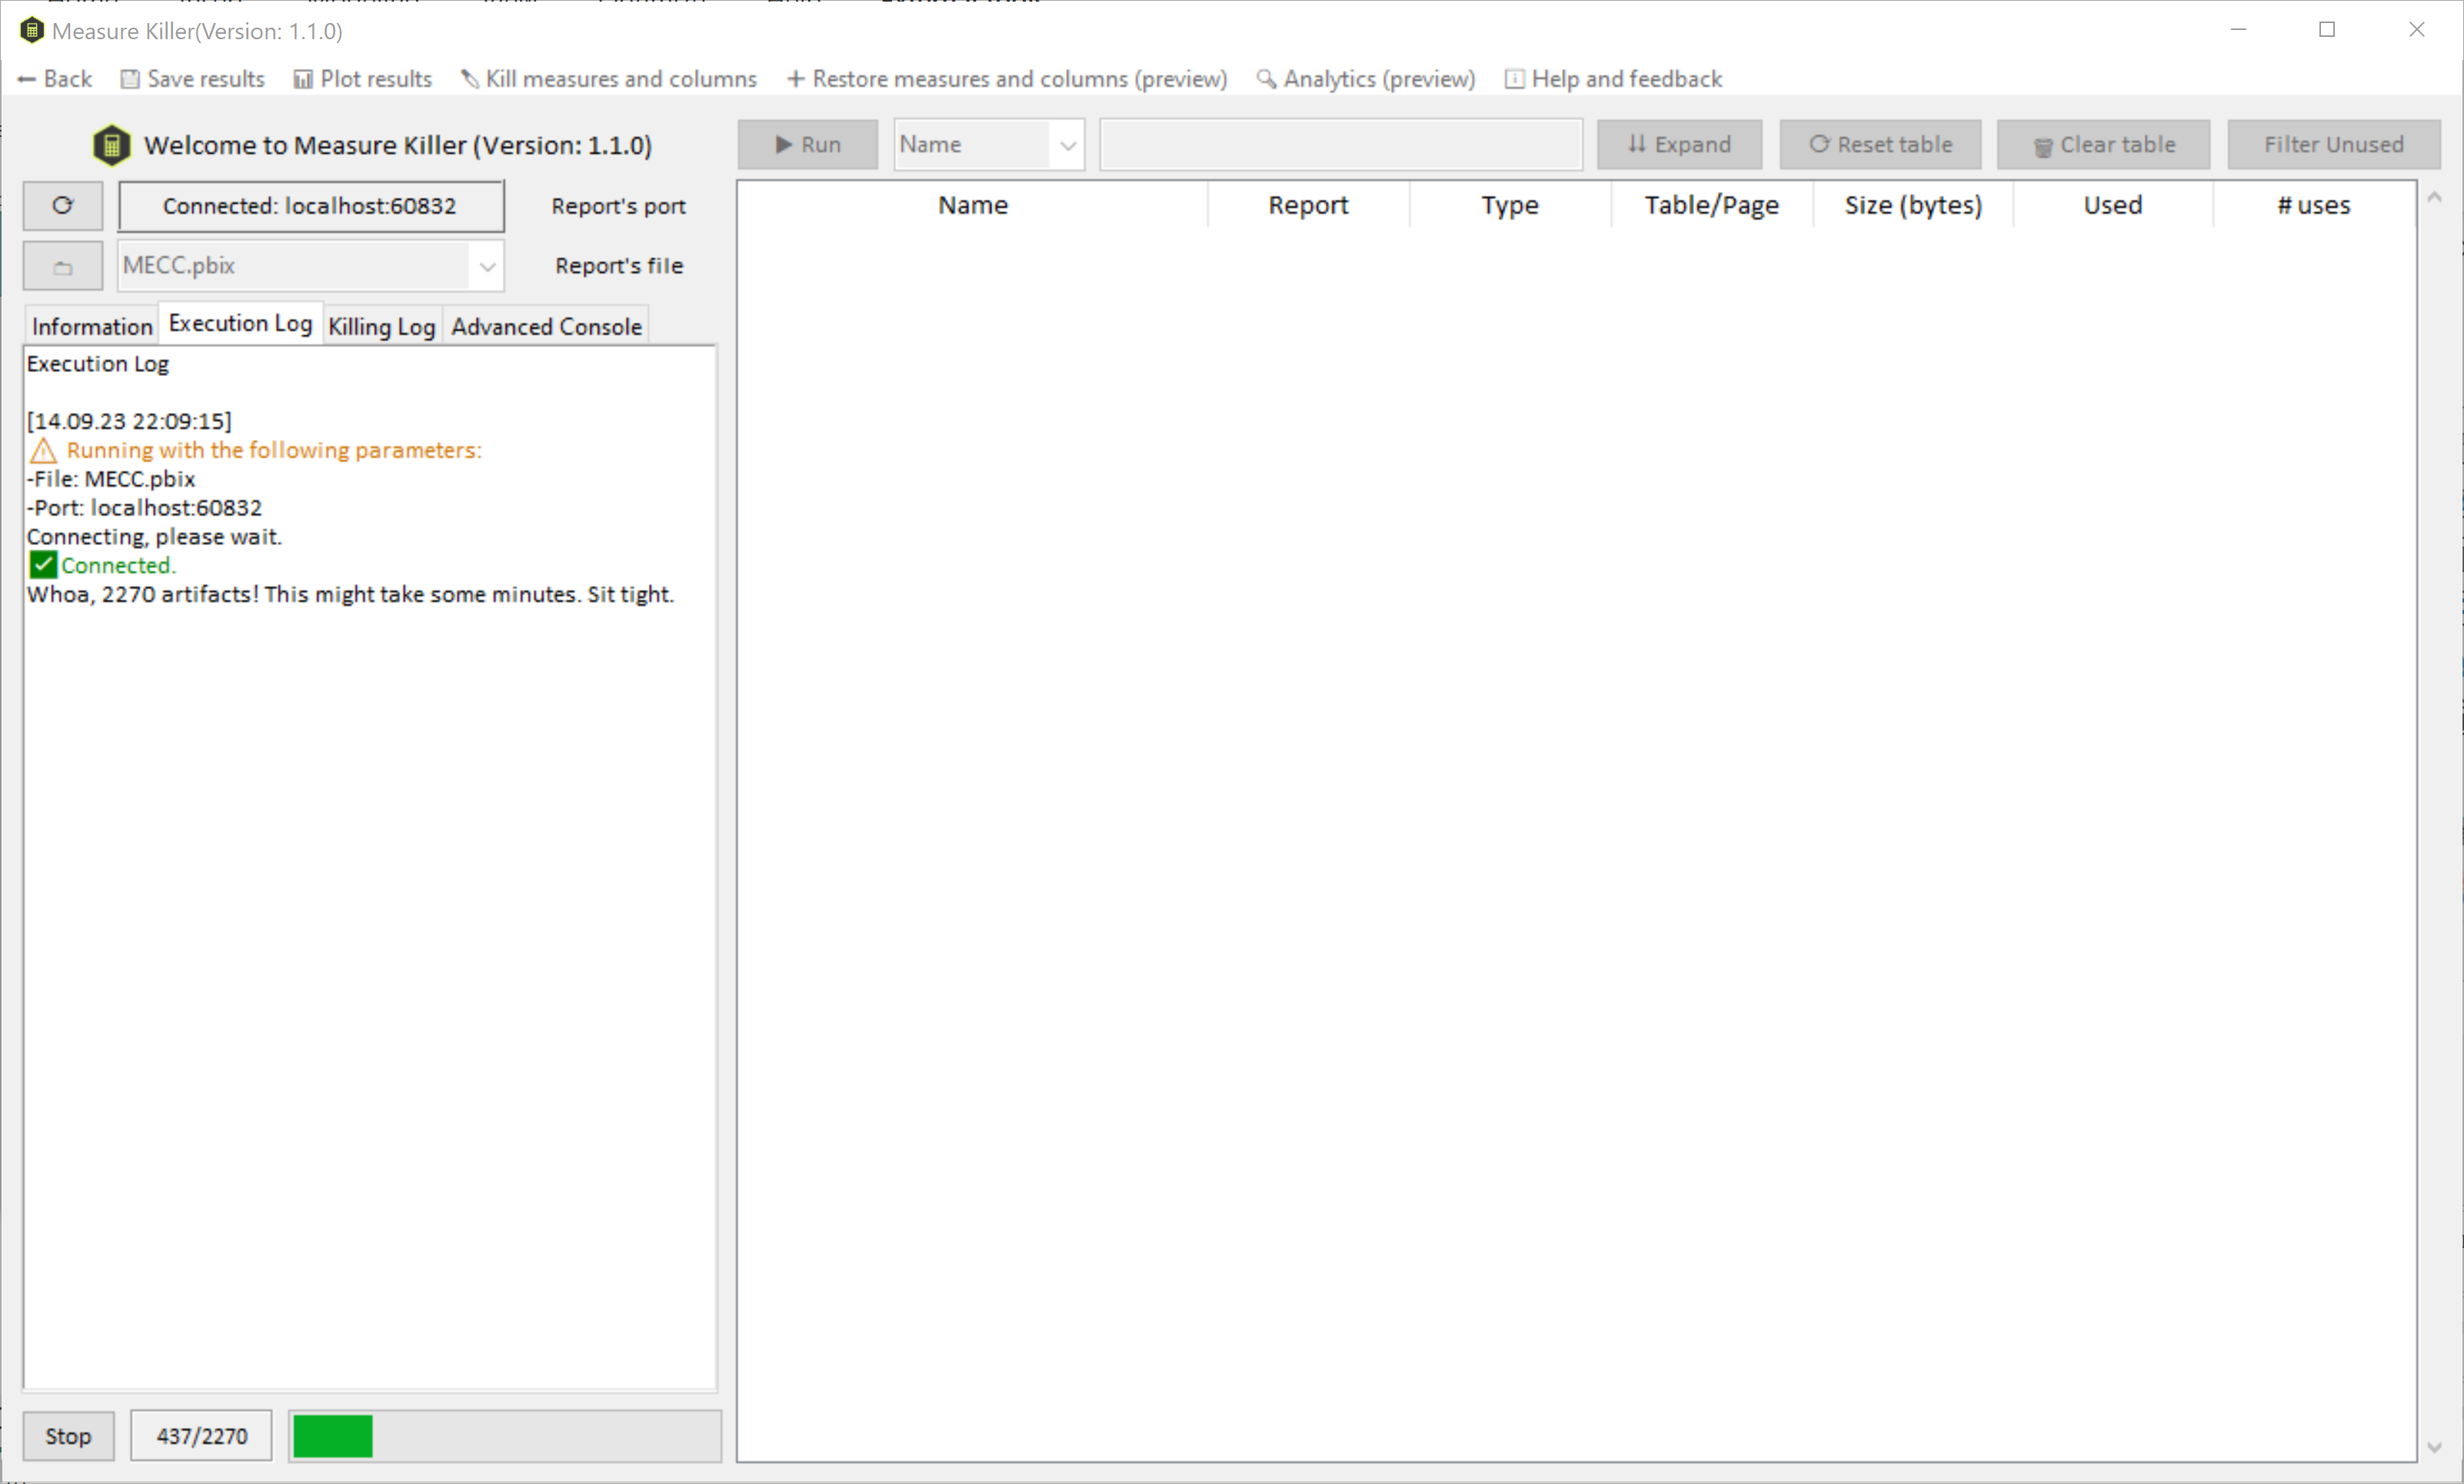Switch to the Information tab
The width and height of the screenshot is (2464, 1484).
91,325
